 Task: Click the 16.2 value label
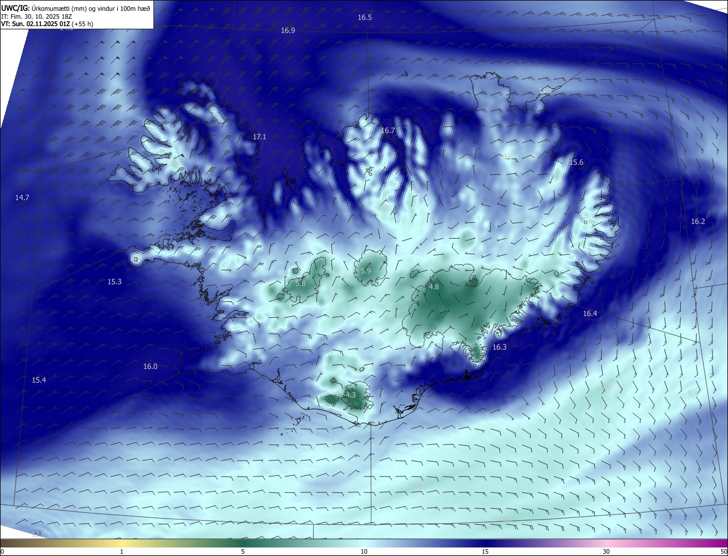[698, 222]
